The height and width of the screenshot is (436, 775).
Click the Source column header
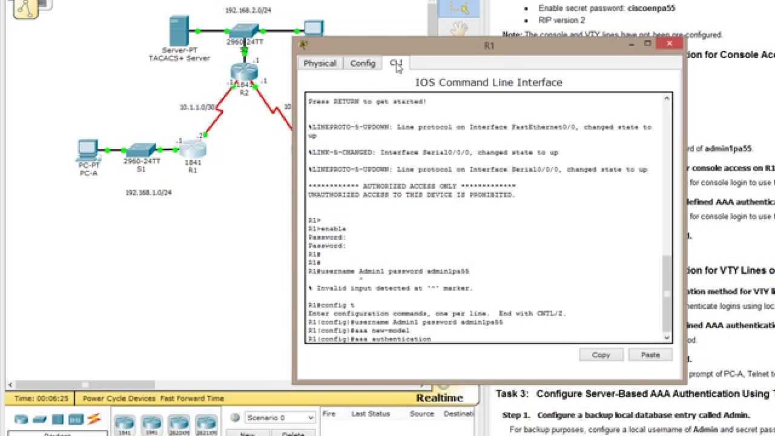point(421,414)
